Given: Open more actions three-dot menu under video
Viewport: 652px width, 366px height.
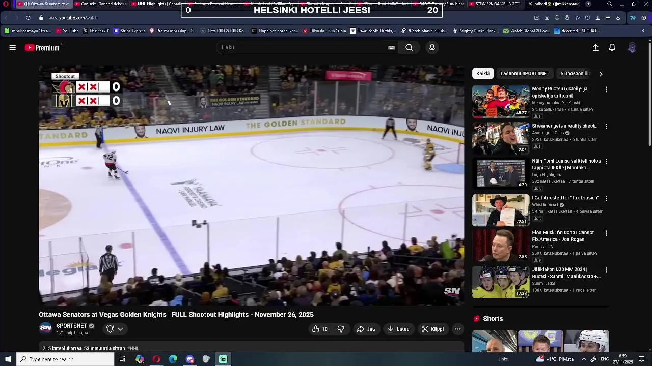Looking at the screenshot, I should tap(458, 329).
